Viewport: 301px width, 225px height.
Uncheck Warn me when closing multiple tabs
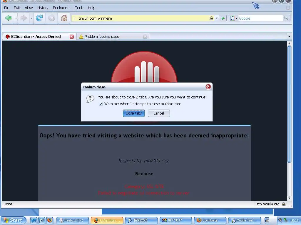click(101, 104)
